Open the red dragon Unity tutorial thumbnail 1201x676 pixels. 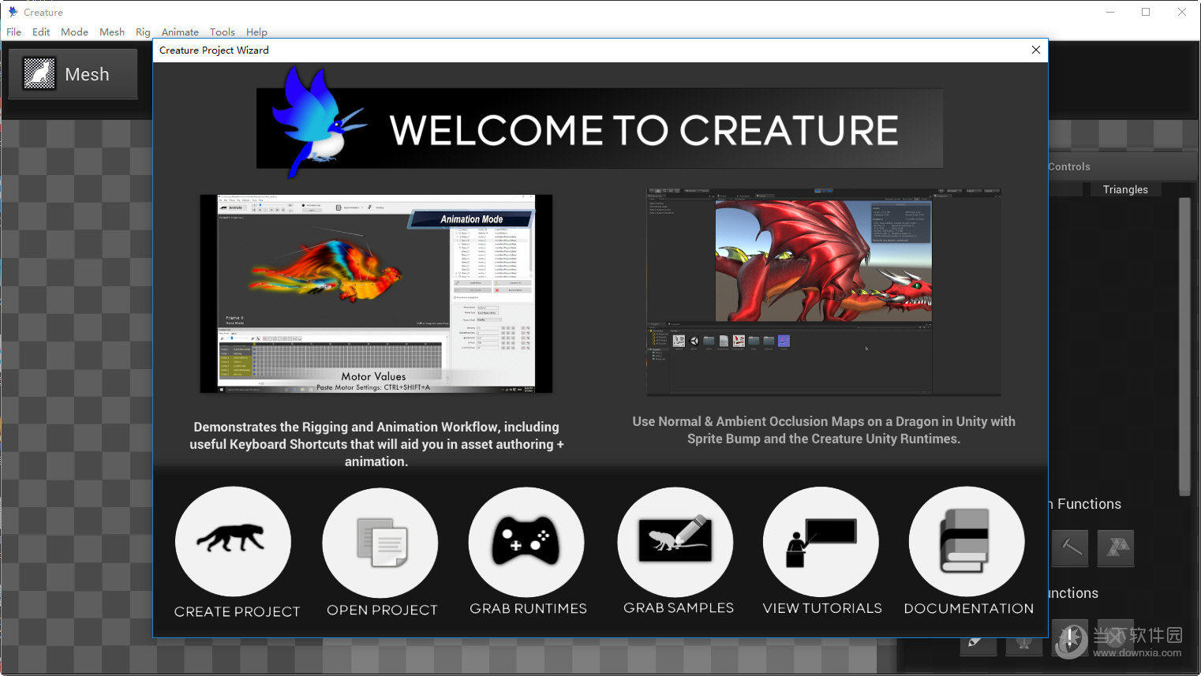click(x=824, y=291)
